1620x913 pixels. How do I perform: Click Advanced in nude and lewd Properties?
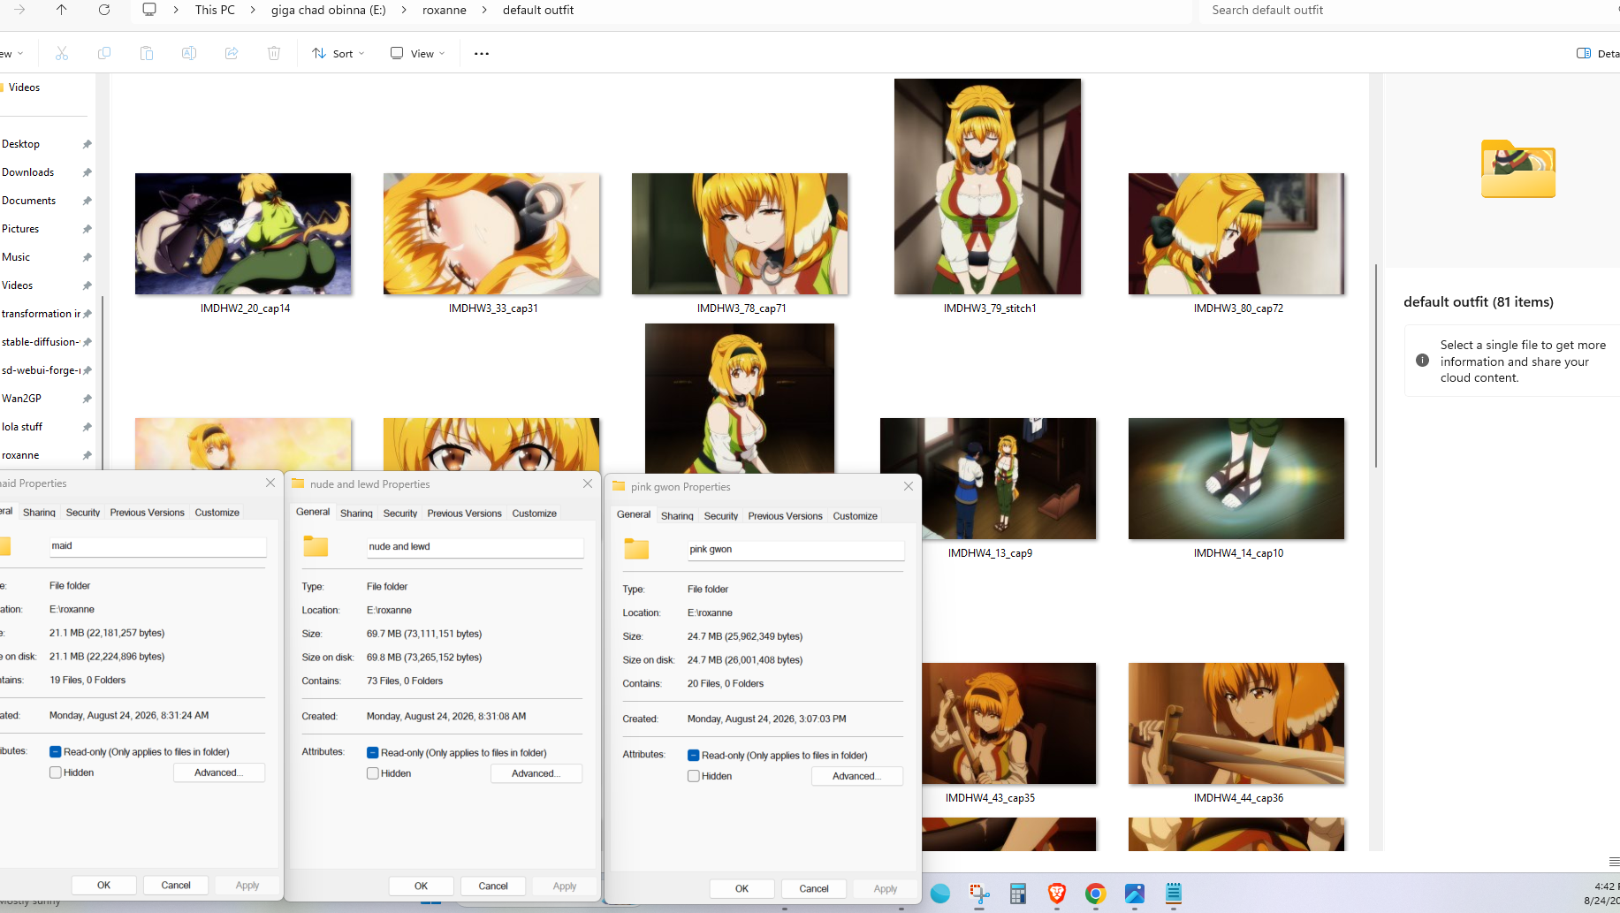pyautogui.click(x=536, y=773)
